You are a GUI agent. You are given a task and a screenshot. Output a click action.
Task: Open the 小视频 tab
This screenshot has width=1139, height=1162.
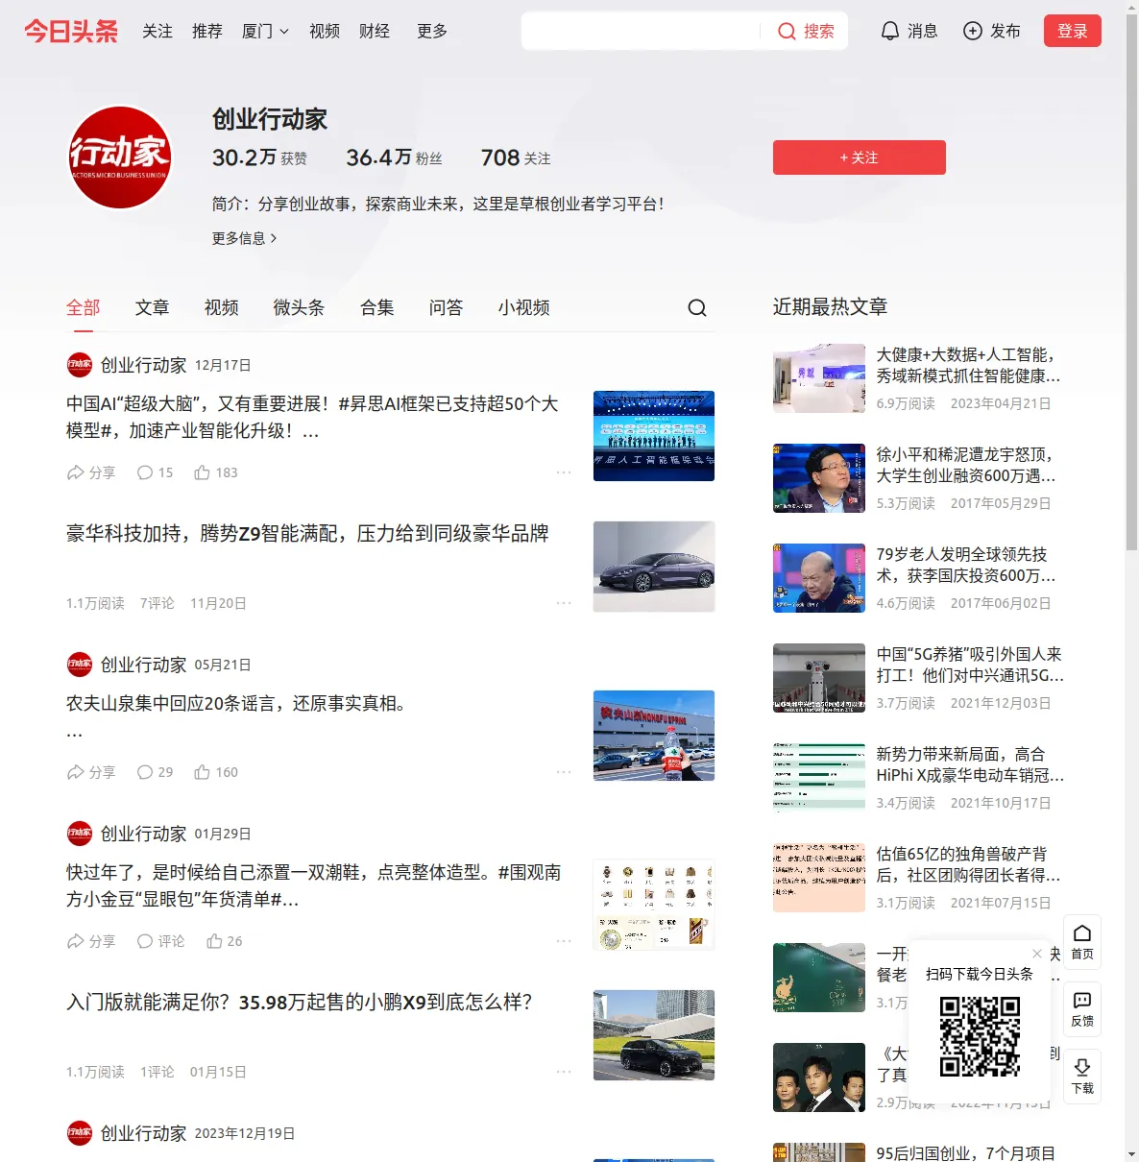524,307
